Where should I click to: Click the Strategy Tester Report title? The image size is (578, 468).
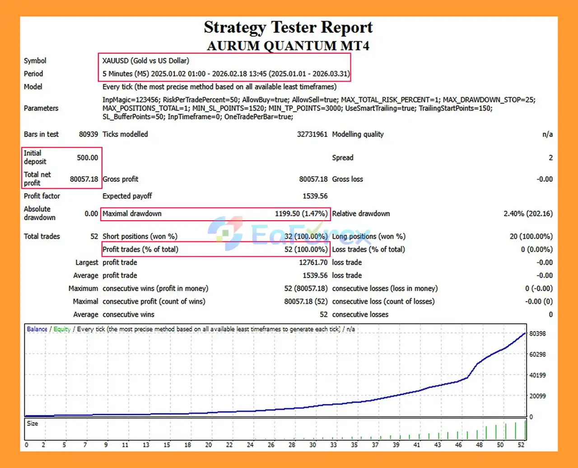[x=288, y=28]
